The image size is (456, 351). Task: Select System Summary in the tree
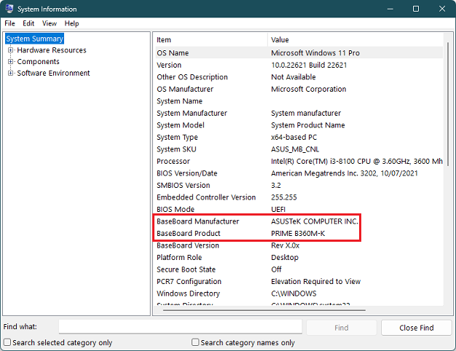(x=35, y=39)
